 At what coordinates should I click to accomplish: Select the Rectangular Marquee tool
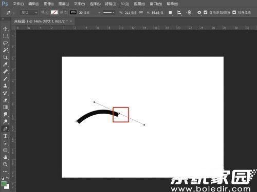(x=5, y=36)
